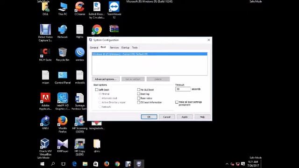The width and height of the screenshot is (299, 168).
Task: Open the WinRAR archive desktop icon
Action: tap(114, 30)
